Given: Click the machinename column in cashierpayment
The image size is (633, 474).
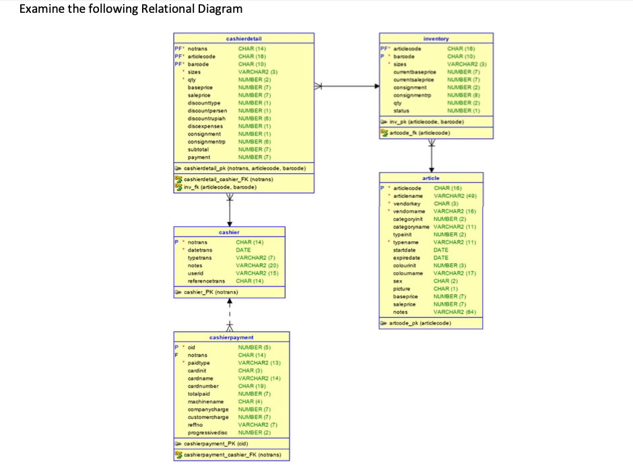Looking at the screenshot, I should click(x=205, y=402).
